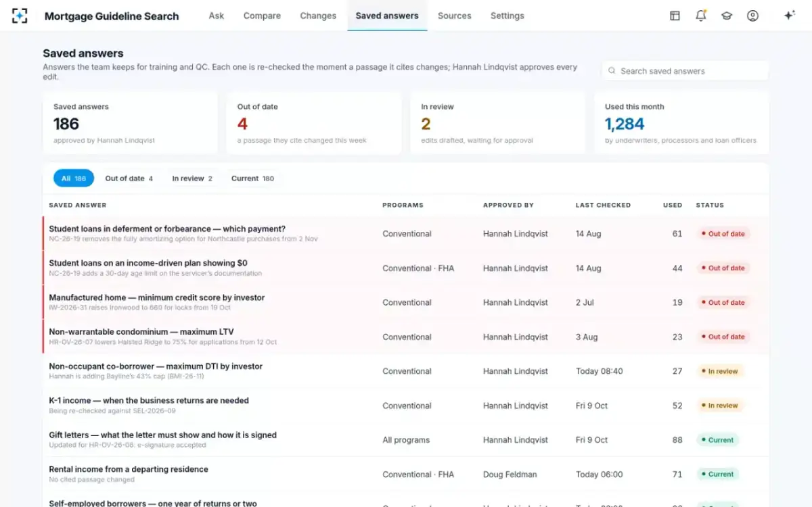Click Doug Feldman in Approved By column
This screenshot has height=507, width=812.
pos(510,475)
